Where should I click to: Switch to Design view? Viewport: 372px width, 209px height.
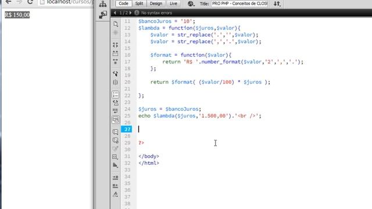click(156, 3)
